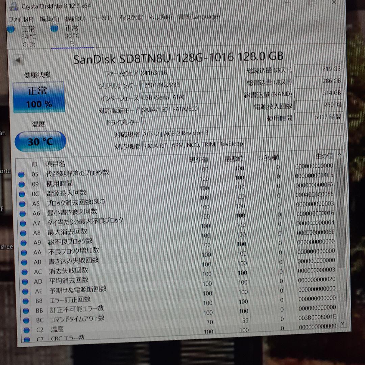
Task: Click the status dot for attribute C2 温度
Action: click(27, 330)
